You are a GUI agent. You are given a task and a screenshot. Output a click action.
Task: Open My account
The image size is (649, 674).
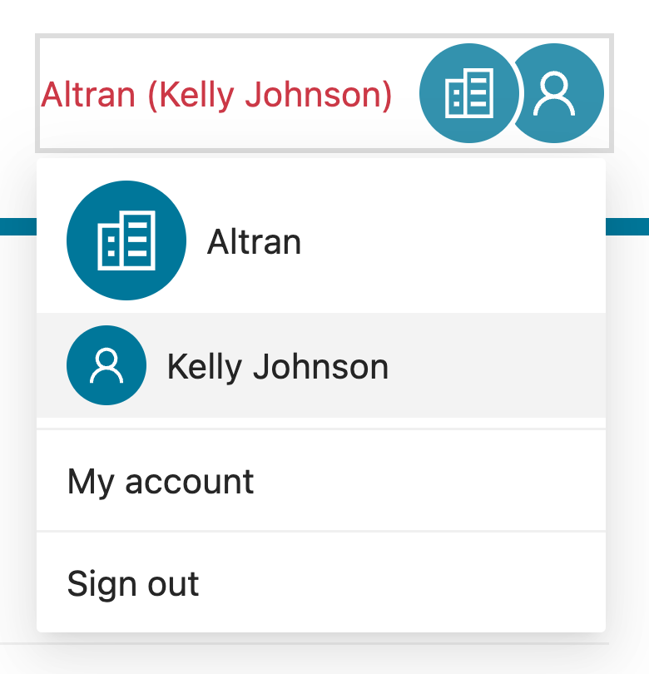click(x=321, y=481)
